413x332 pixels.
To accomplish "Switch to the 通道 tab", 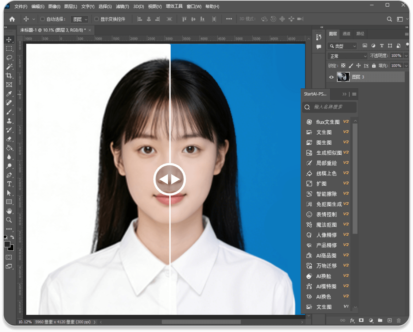I will pyautogui.click(x=346, y=34).
